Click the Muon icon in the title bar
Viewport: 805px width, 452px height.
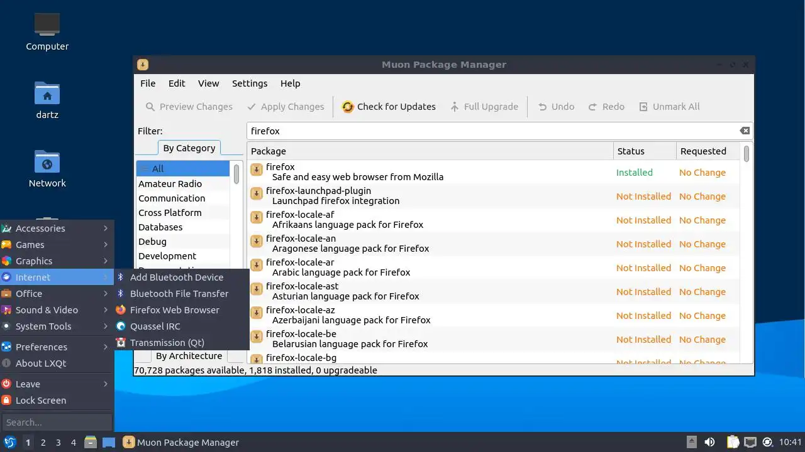click(143, 65)
